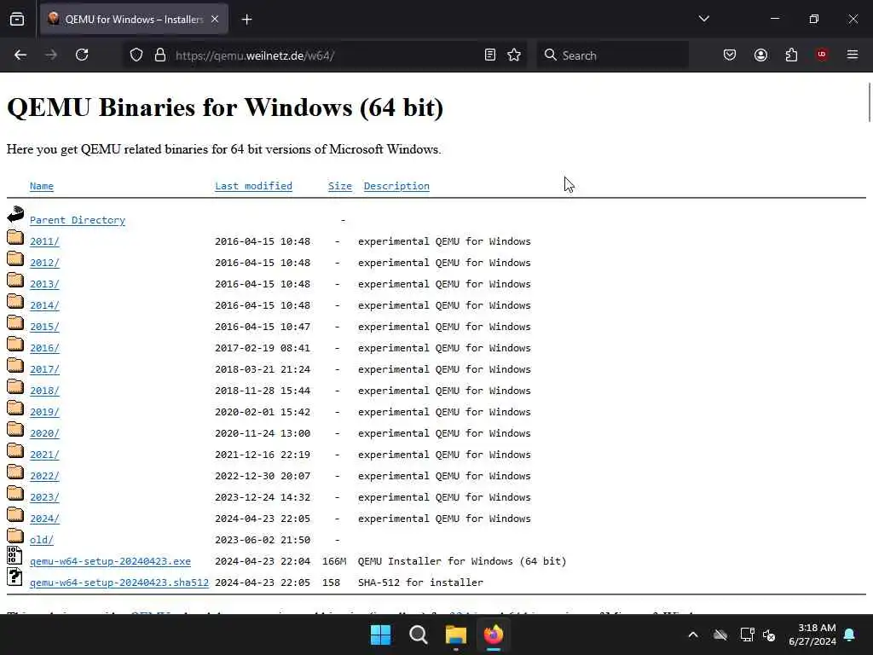The width and height of the screenshot is (873, 655).
Task: Click the Search input box
Action: (x=612, y=55)
